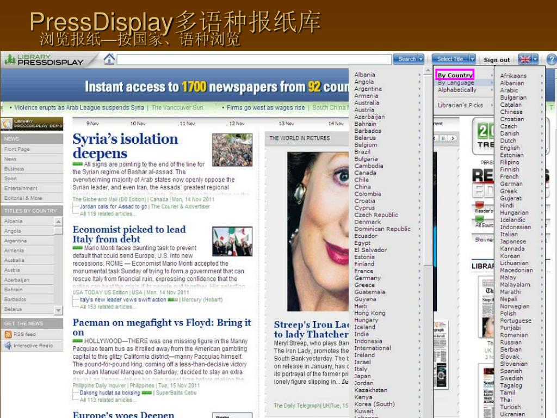Pause the World in Pictures slideshow
Image resolution: width=557 pixels, height=418 pixels.
(x=444, y=138)
